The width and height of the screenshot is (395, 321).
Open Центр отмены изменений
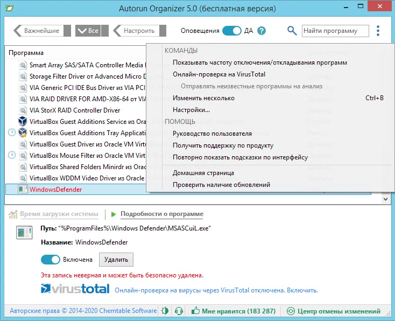[x=339, y=311]
